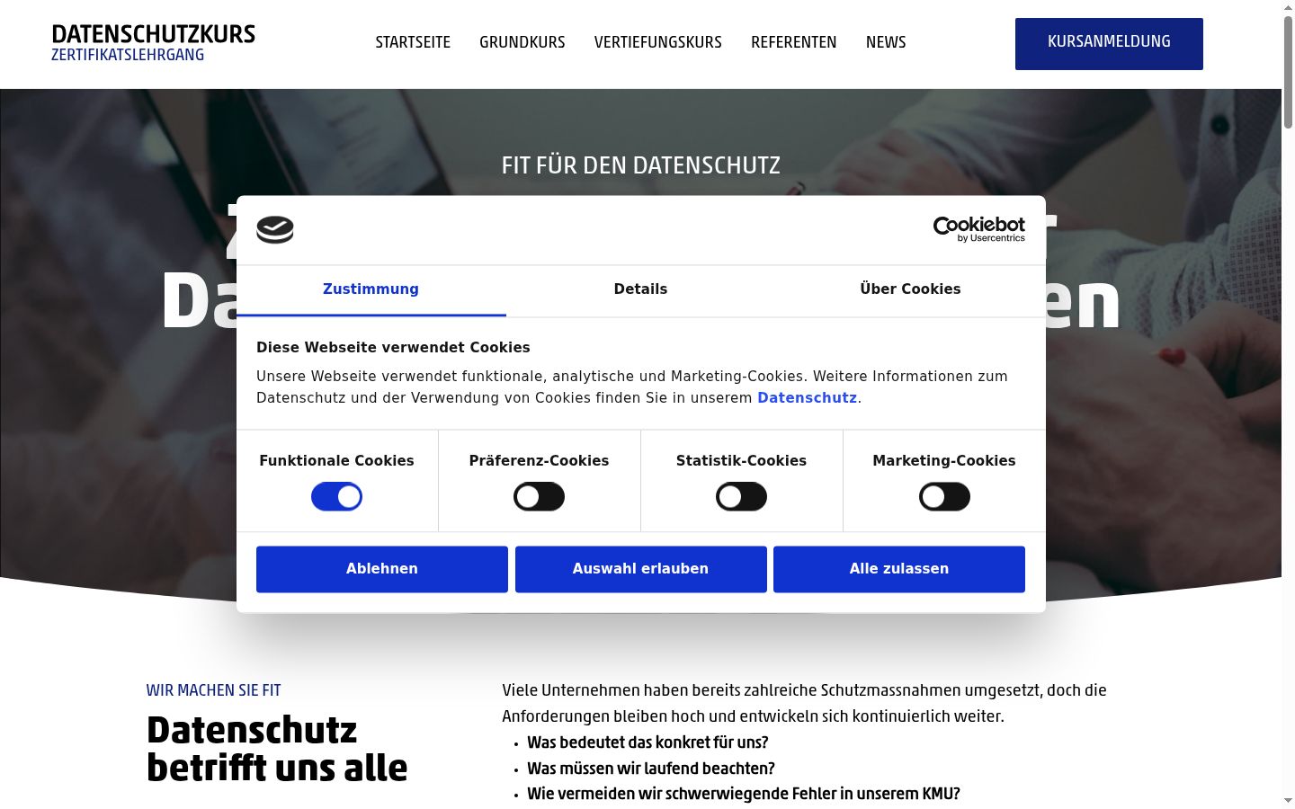Switch to the Details tab
Screen dimensions: 1295x809
(640, 289)
